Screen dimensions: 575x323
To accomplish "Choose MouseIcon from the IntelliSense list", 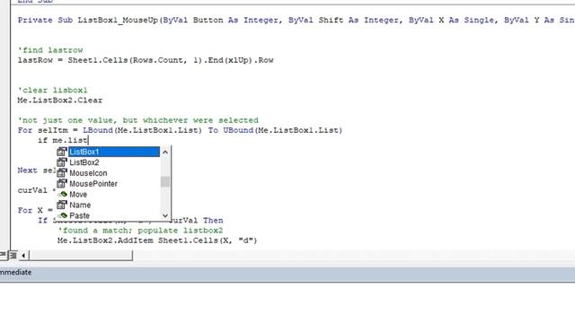I will (88, 173).
